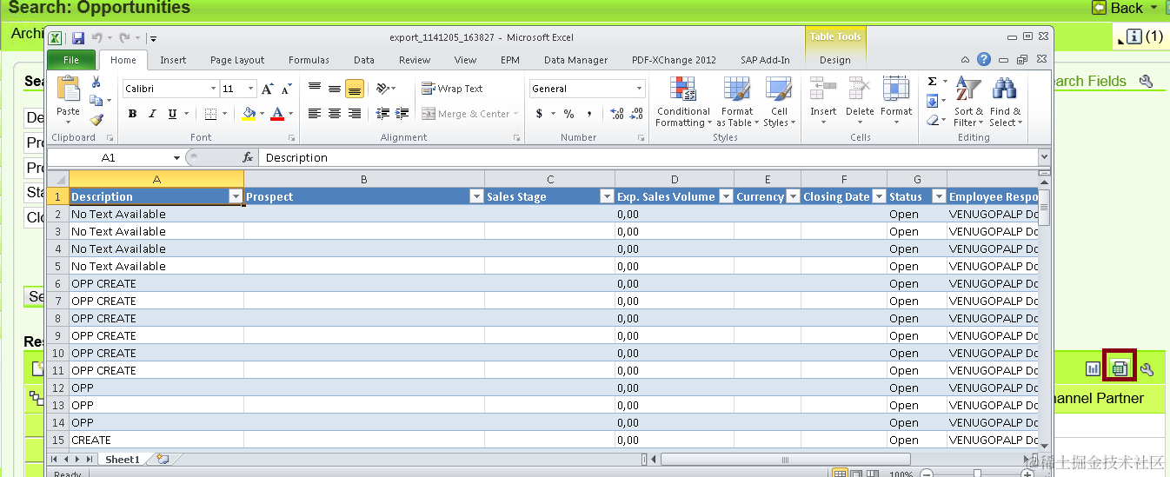
Task: Click Format as Table button
Action: pos(737,102)
